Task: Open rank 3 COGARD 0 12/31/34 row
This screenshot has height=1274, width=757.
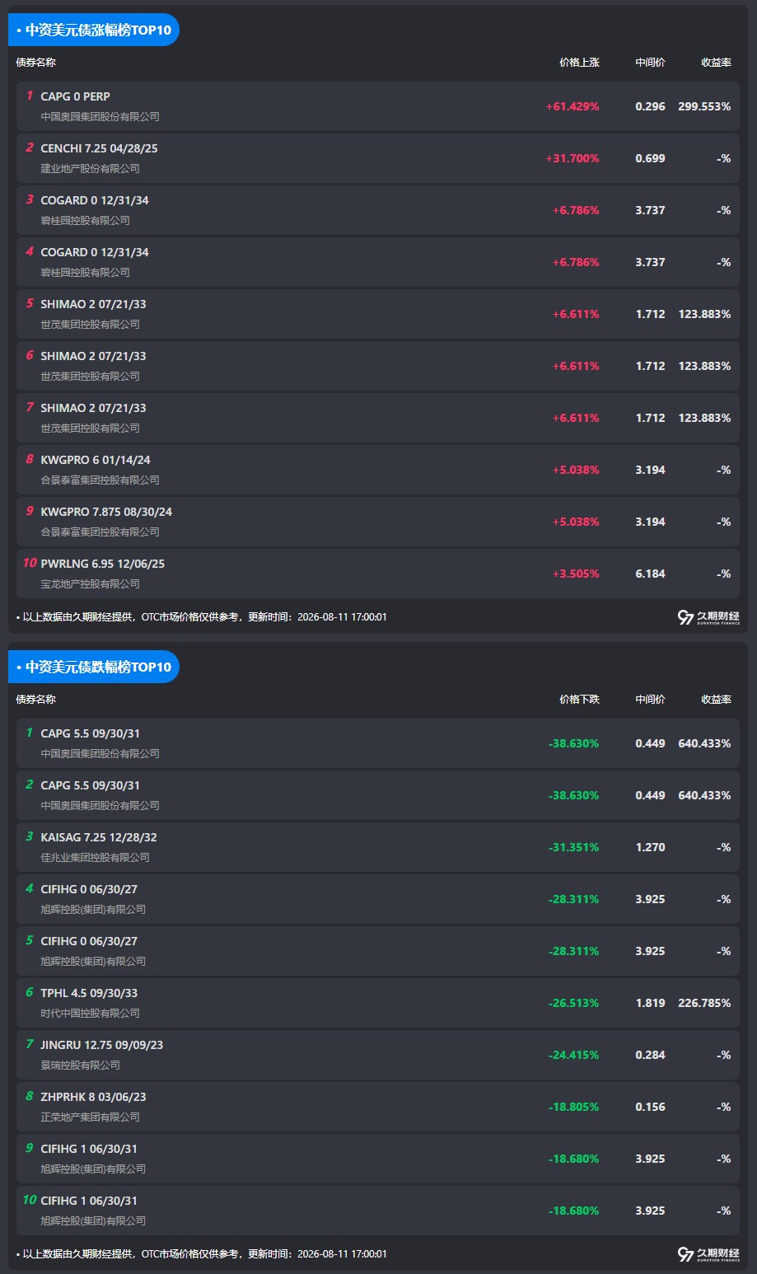Action: tap(378, 210)
